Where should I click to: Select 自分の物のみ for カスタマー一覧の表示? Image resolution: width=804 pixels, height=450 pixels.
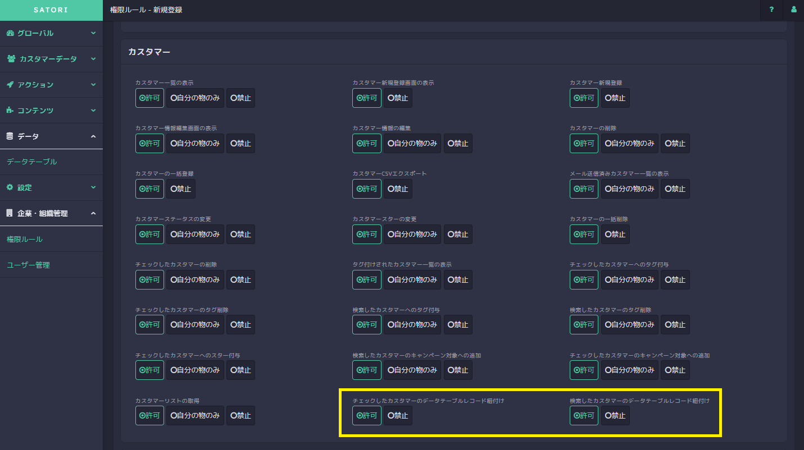tap(195, 98)
